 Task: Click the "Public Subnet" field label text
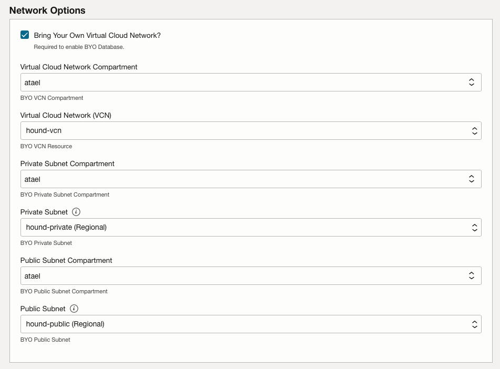point(43,309)
